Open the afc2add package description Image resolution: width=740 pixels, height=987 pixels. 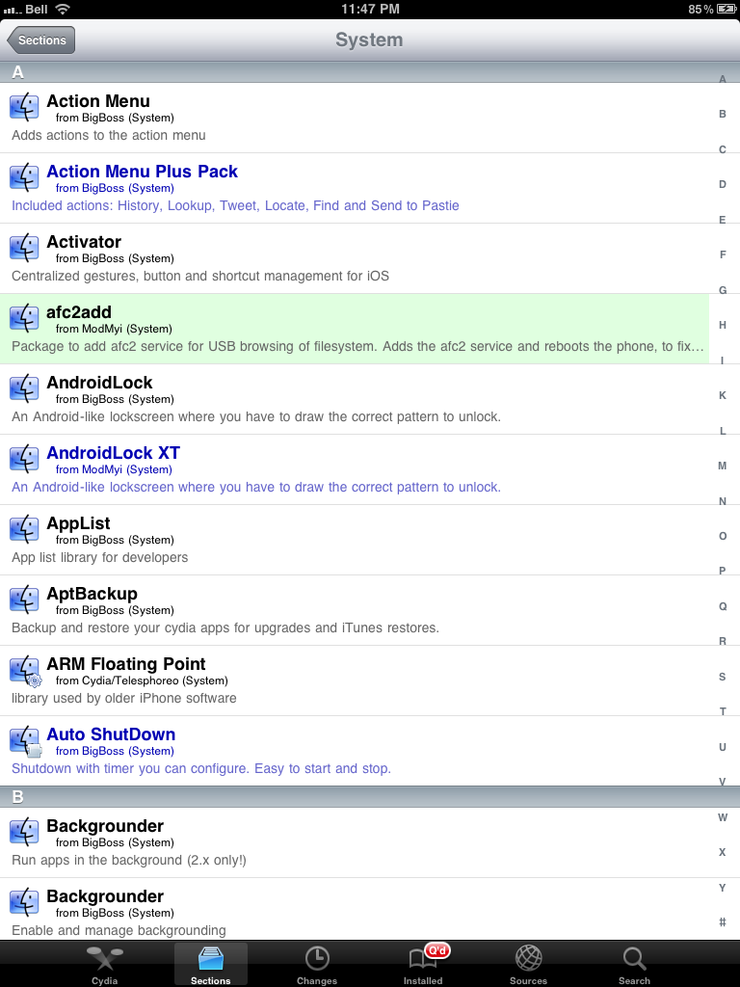click(x=357, y=346)
